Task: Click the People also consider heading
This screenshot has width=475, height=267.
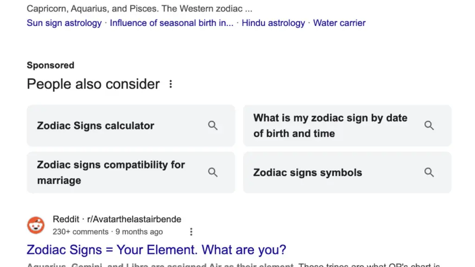Action: coord(93,84)
